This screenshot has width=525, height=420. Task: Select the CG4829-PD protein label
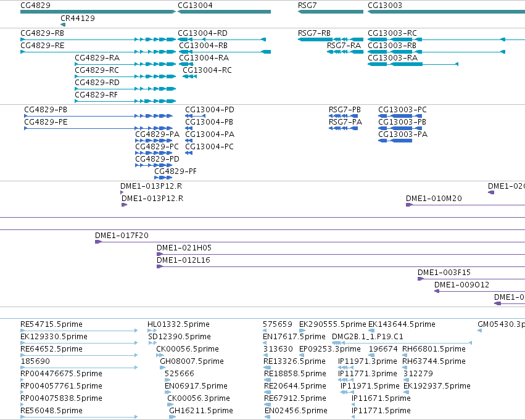coord(157,159)
